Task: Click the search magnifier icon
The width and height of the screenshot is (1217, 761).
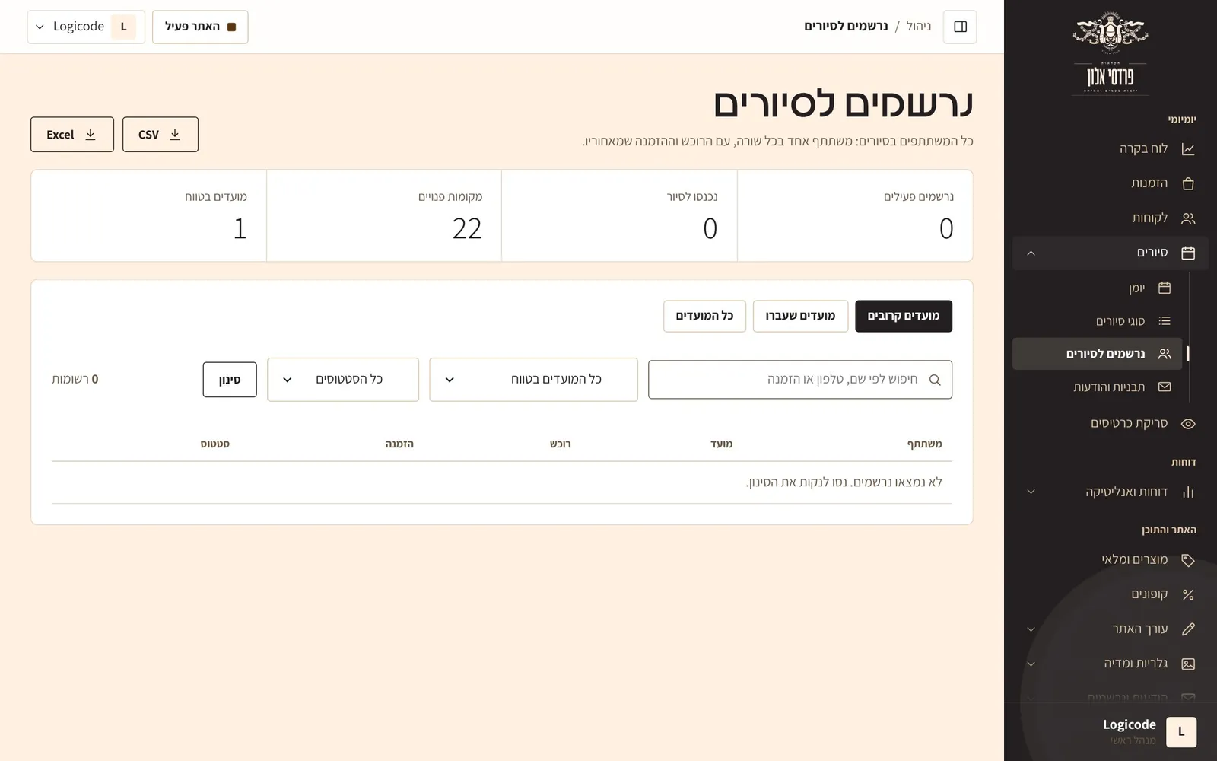Action: coord(935,380)
